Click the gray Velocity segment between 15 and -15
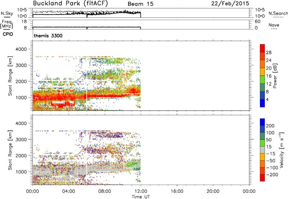This screenshot has width=288, height=199. [262, 150]
